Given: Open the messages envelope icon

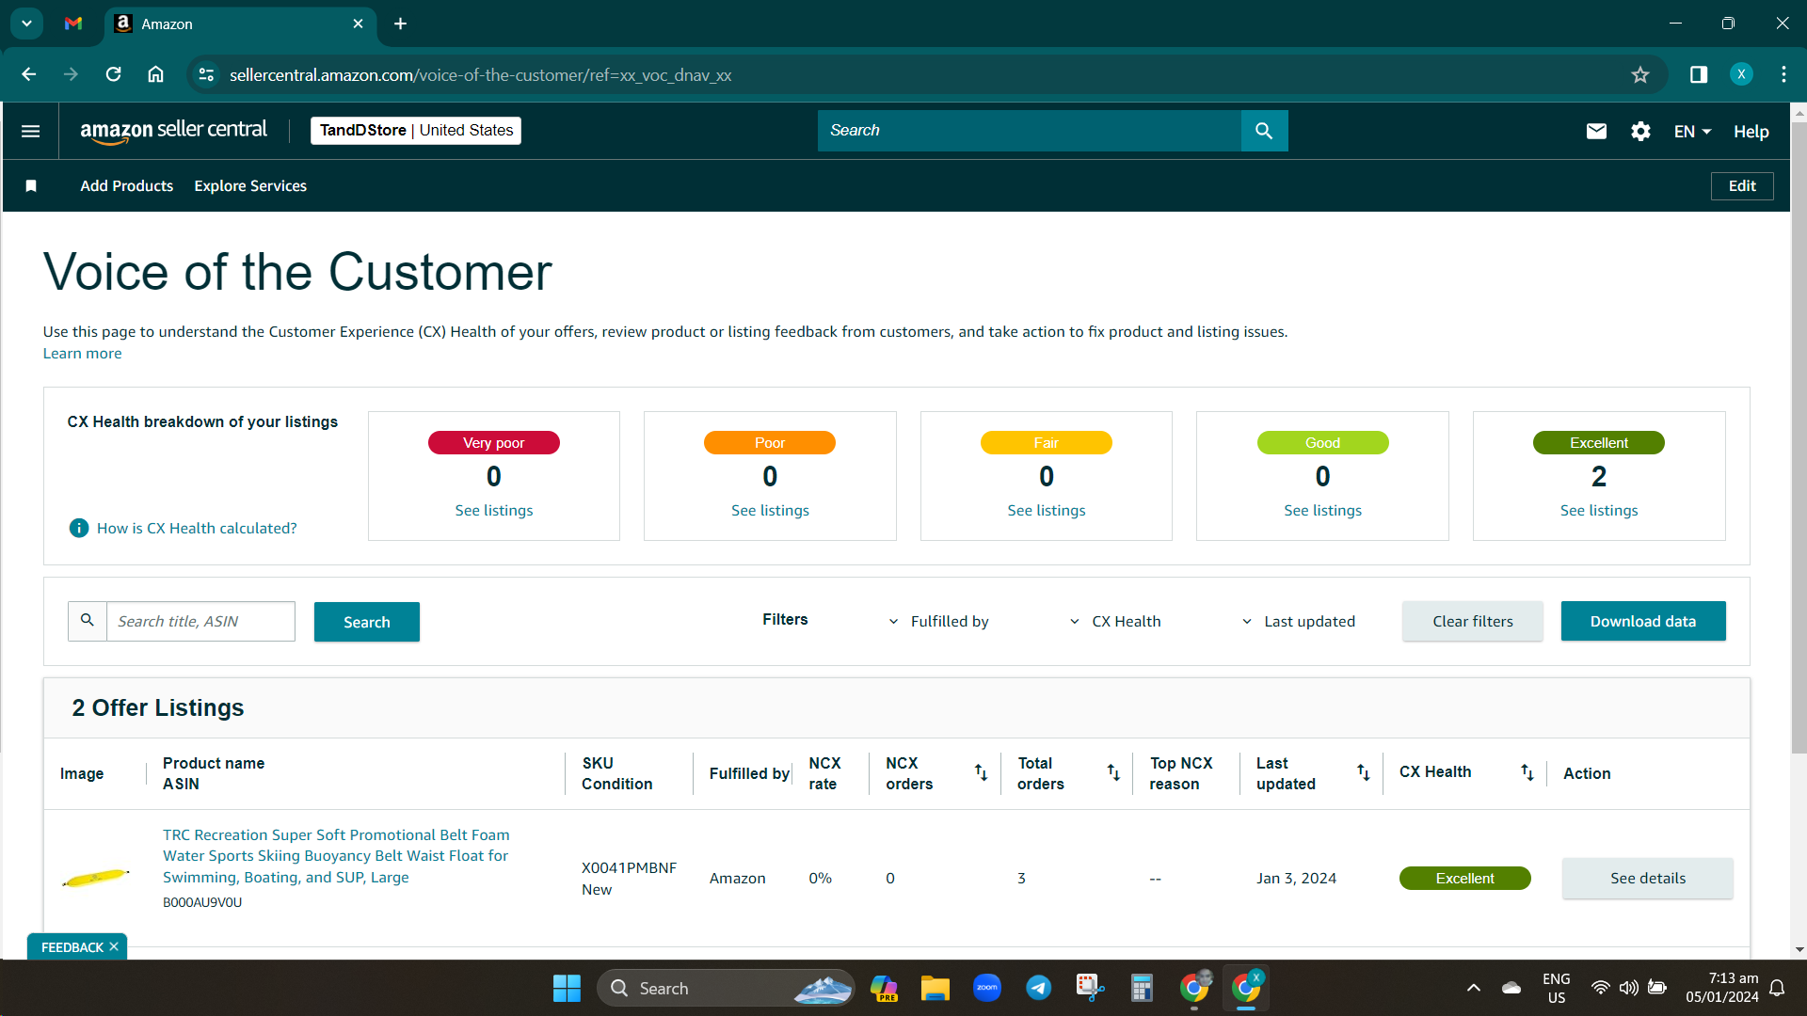Looking at the screenshot, I should [1596, 132].
